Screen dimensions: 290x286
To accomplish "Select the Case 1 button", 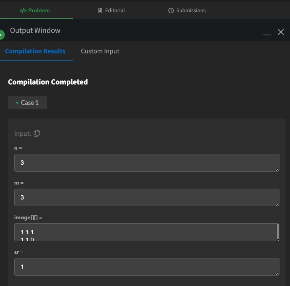I will [27, 103].
